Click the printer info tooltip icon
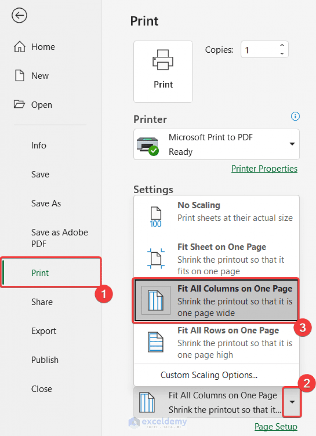316x436 pixels. tap(295, 117)
